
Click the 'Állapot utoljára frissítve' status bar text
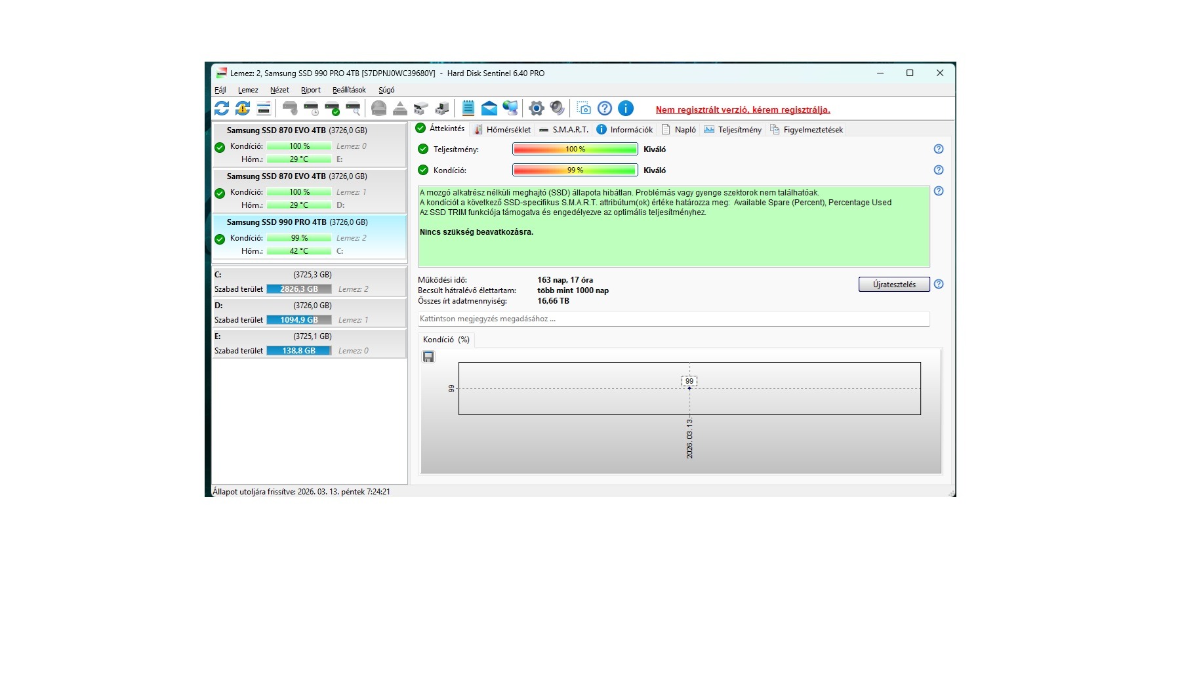pos(301,492)
